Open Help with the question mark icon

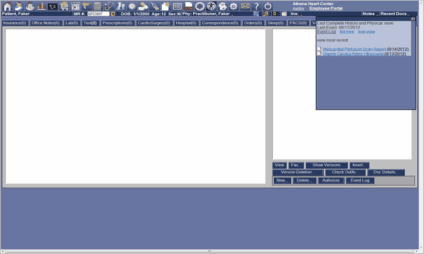tap(256, 5)
